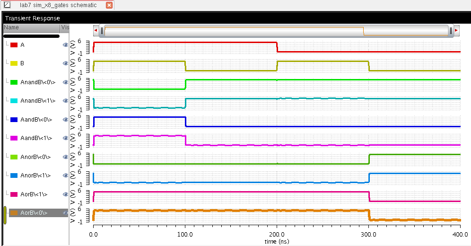Select AnorB<0> signal row
Viewport: 471px width, 246px height.
pos(36,157)
